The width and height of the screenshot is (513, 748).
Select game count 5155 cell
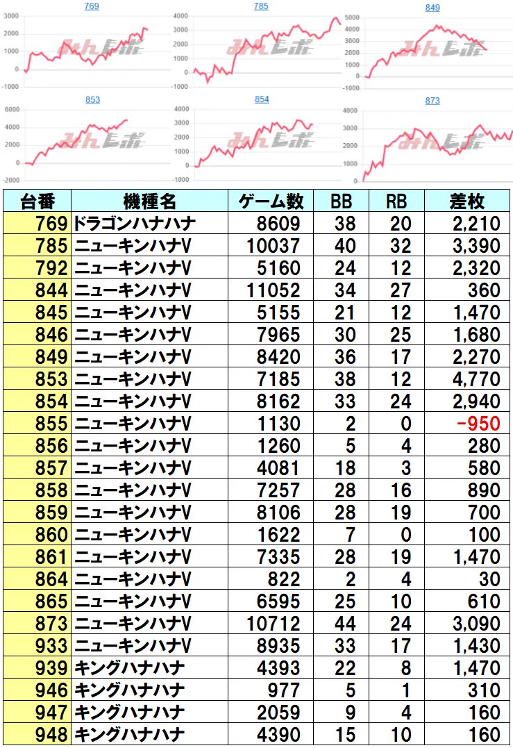tap(270, 312)
